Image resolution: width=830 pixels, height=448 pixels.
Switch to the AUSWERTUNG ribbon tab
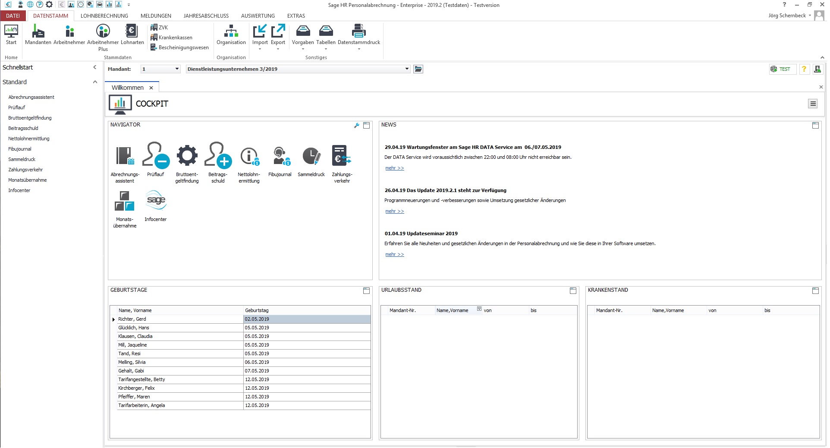coord(258,16)
